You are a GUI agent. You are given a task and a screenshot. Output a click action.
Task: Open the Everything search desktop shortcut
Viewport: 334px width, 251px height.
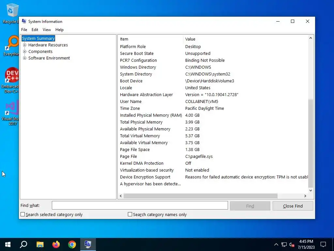point(11,46)
